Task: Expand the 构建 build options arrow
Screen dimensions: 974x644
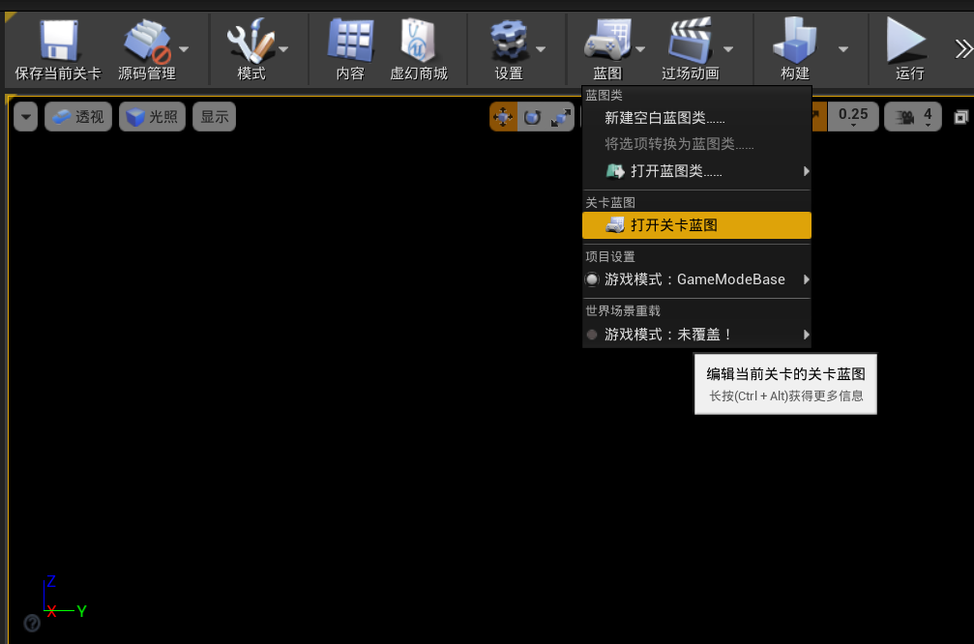Action: [x=842, y=48]
